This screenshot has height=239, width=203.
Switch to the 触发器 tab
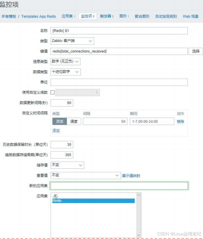point(107,16)
